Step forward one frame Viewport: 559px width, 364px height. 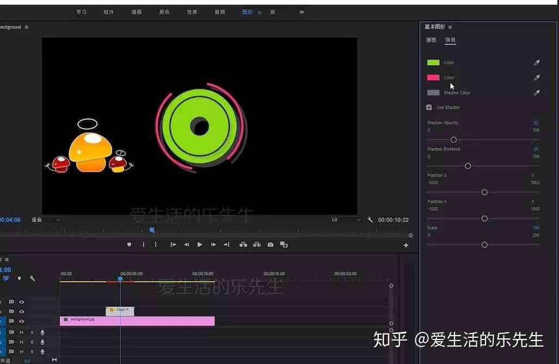[x=213, y=245]
